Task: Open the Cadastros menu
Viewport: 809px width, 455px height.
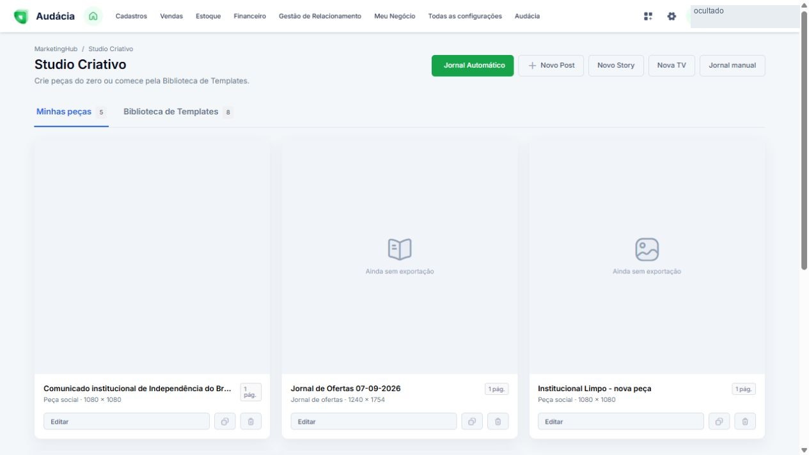Action: coord(131,16)
